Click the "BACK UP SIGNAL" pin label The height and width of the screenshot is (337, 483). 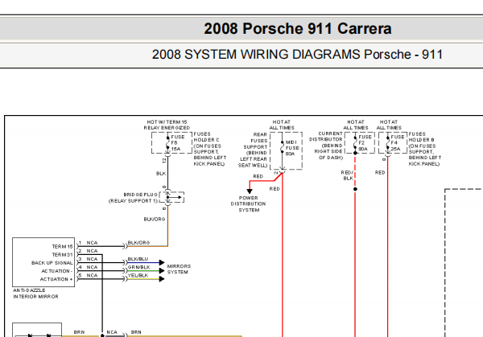pos(52,263)
